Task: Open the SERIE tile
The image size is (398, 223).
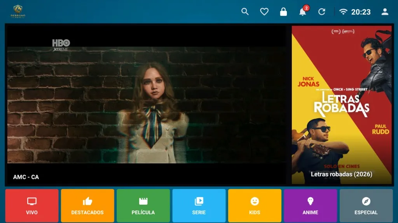Action: (x=199, y=205)
